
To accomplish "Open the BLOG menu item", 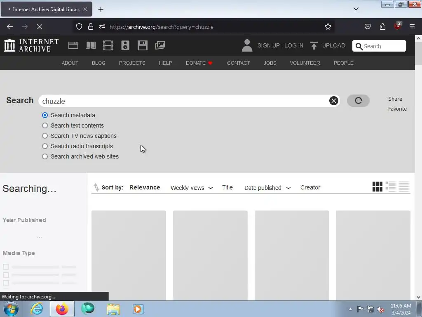I will point(98,63).
